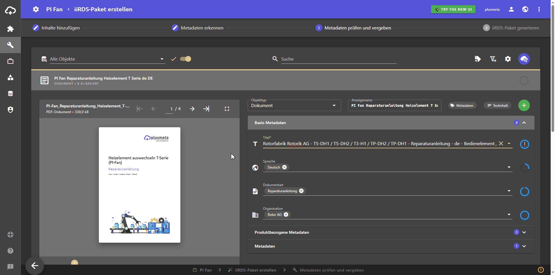Click the TRY THE NEW UI button
The image size is (555, 275).
click(x=453, y=10)
